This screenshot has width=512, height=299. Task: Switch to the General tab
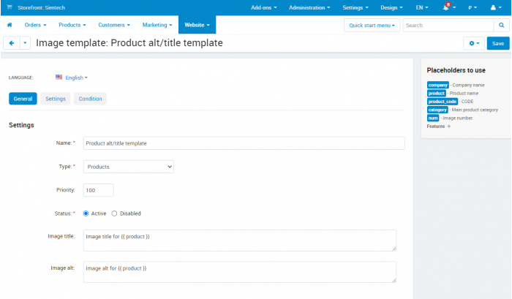(x=23, y=99)
